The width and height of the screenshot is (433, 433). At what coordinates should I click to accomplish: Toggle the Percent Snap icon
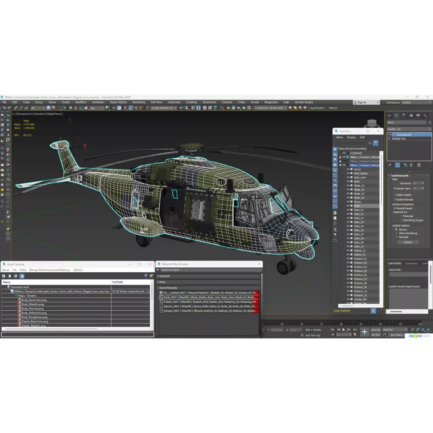point(136,108)
